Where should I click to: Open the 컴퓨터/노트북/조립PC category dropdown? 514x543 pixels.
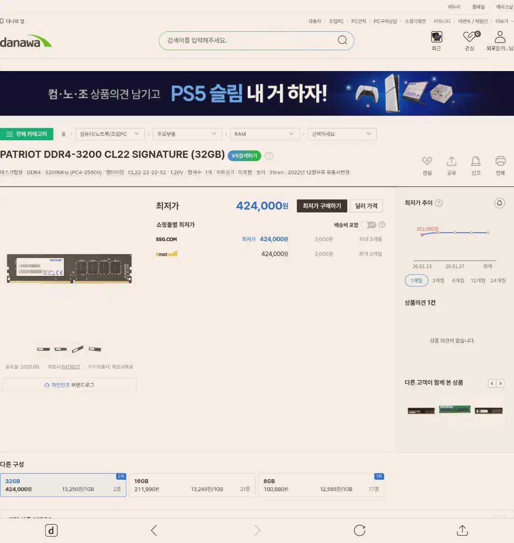point(110,134)
